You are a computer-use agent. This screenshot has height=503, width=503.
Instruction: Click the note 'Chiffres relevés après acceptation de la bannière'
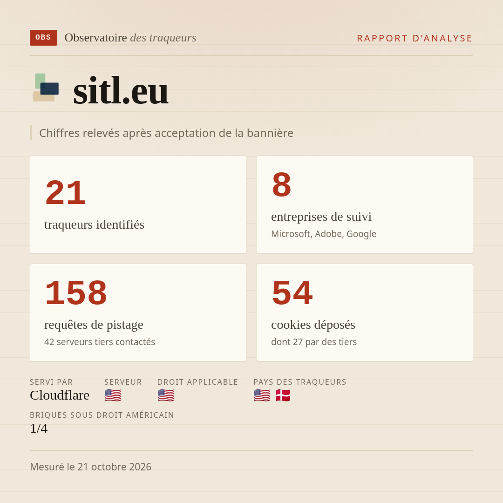point(166,133)
